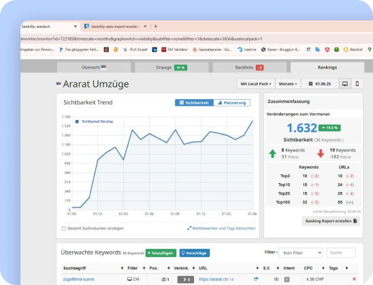Open Die gängigsten Fehl... bookmark
This screenshot has width=373, height=285.
79,50
